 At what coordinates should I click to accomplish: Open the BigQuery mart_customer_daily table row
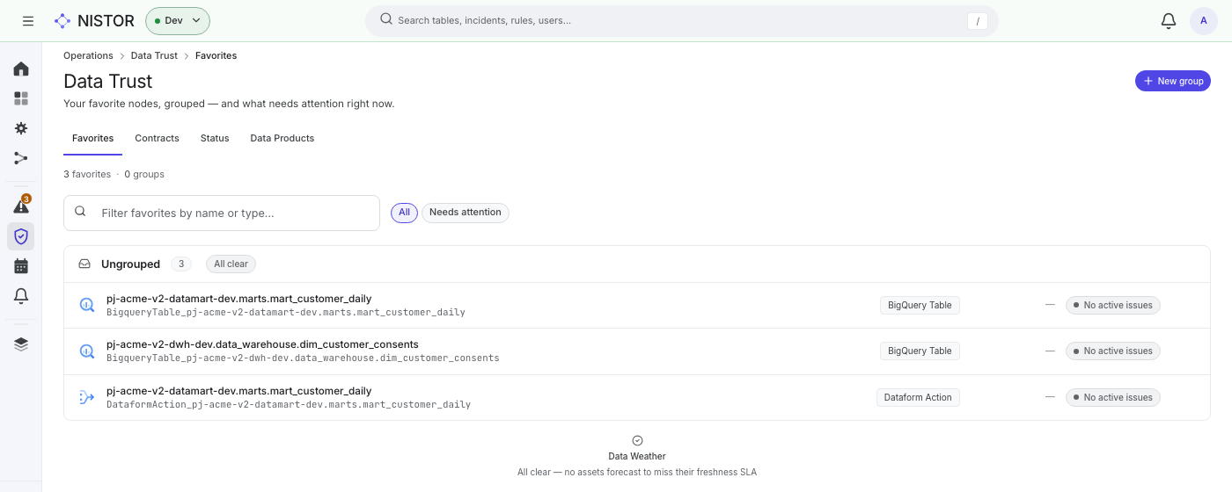[x=636, y=305]
